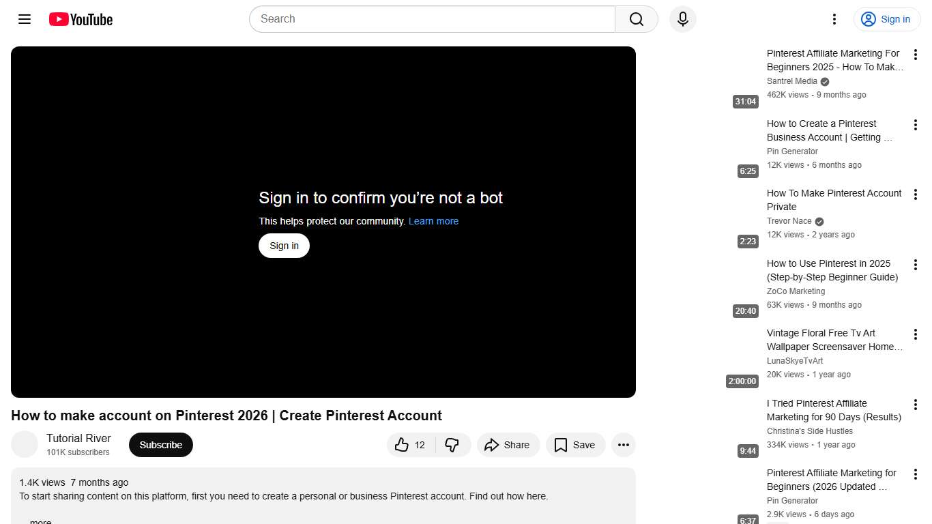The height and width of the screenshot is (524, 932).
Task: Expand the video description with 'more'
Action: [x=40, y=521]
